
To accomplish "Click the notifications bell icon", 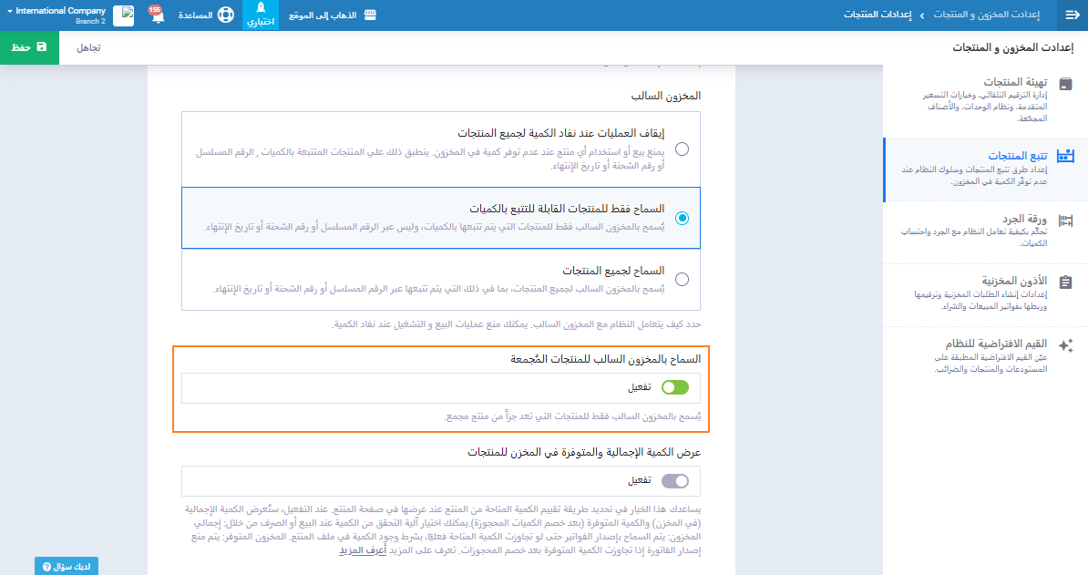I will pos(156,16).
